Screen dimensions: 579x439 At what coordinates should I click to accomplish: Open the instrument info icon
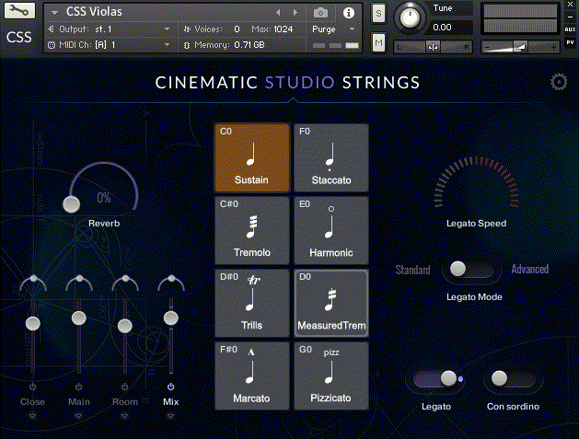[x=349, y=13]
